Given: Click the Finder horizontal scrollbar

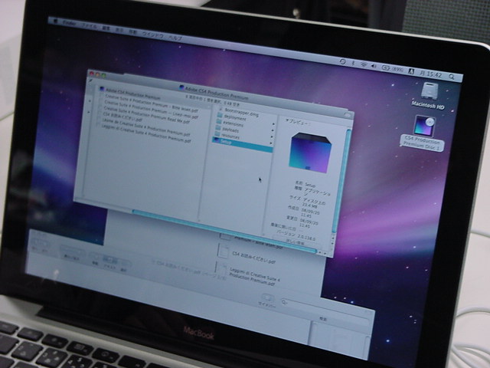Looking at the screenshot, I should click(224, 231).
